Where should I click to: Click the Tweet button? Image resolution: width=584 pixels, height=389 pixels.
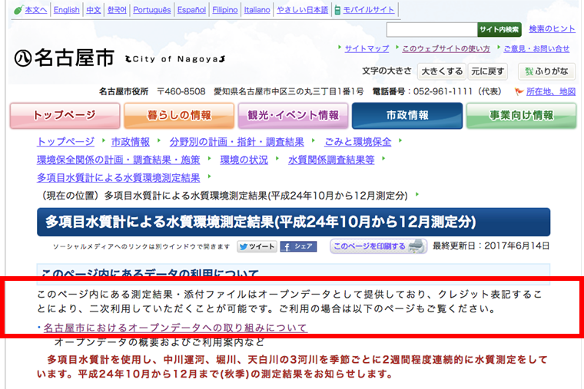[x=256, y=246]
